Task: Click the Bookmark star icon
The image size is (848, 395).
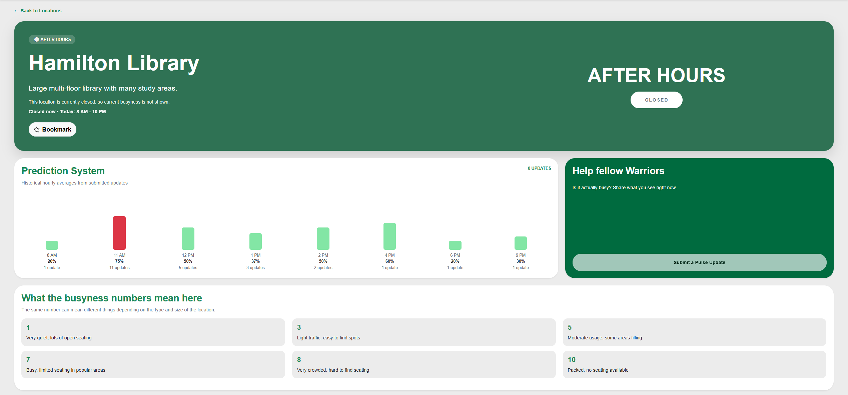Action: click(x=37, y=130)
